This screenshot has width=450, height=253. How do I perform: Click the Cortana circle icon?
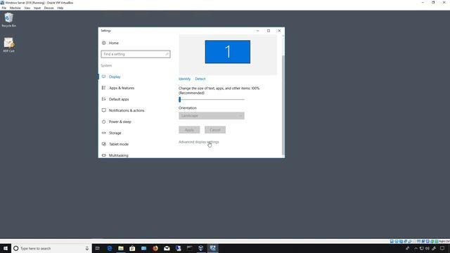pyautogui.click(x=16, y=248)
